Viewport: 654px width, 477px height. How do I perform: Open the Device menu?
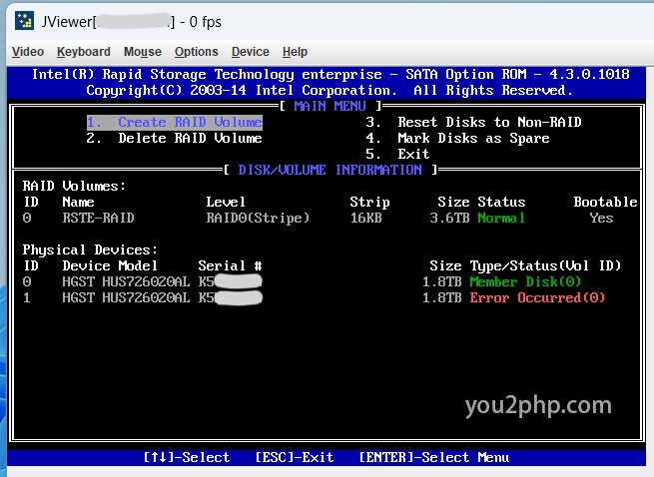pyautogui.click(x=251, y=52)
